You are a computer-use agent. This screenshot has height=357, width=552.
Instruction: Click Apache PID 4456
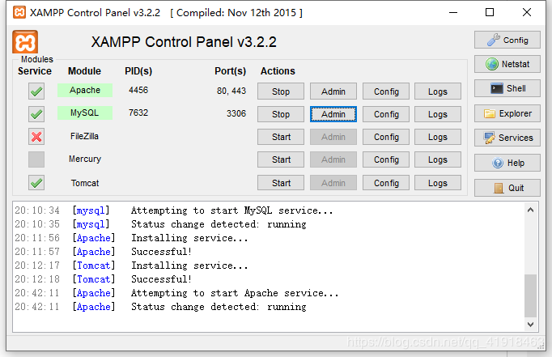138,90
